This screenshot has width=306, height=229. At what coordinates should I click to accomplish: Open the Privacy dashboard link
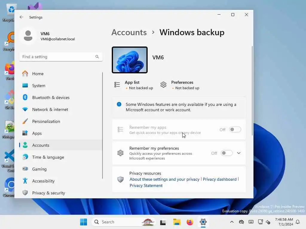click(220, 179)
